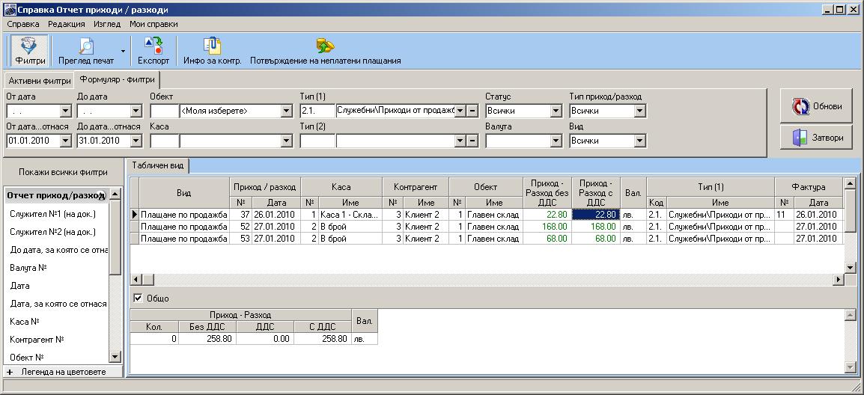Click cell Каса 1 - Скла...
Viewport: 864px width, 395px height.
[x=350, y=214]
